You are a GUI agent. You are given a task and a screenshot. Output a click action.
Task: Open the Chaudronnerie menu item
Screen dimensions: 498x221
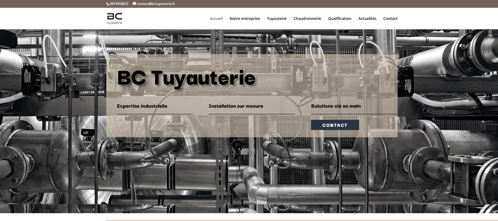tap(307, 19)
